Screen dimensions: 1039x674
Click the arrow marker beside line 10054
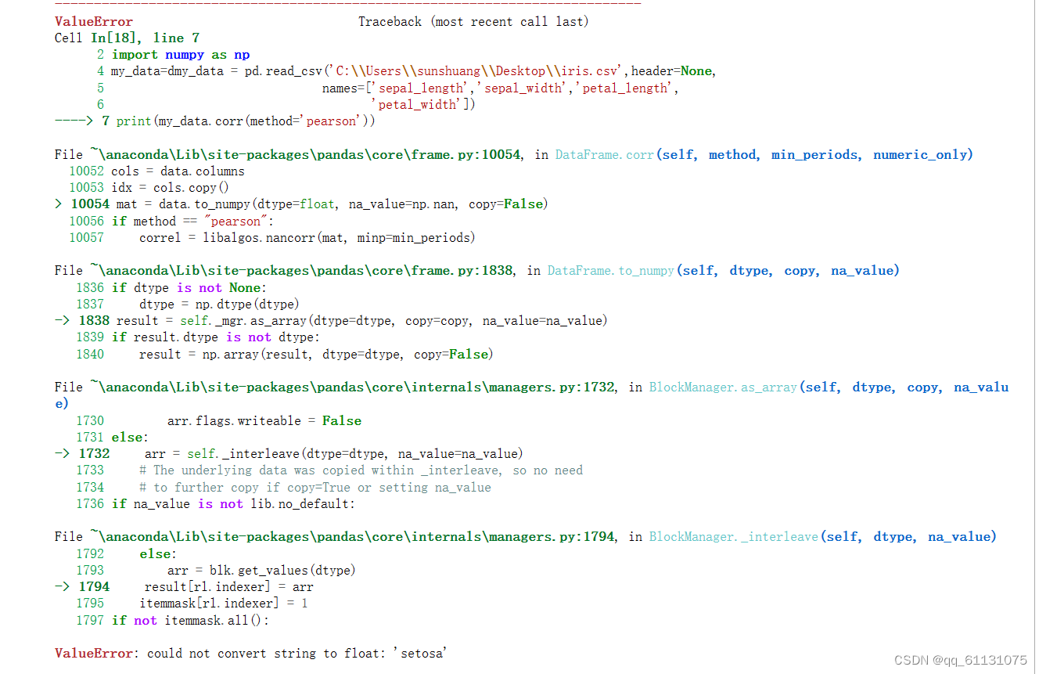58,204
